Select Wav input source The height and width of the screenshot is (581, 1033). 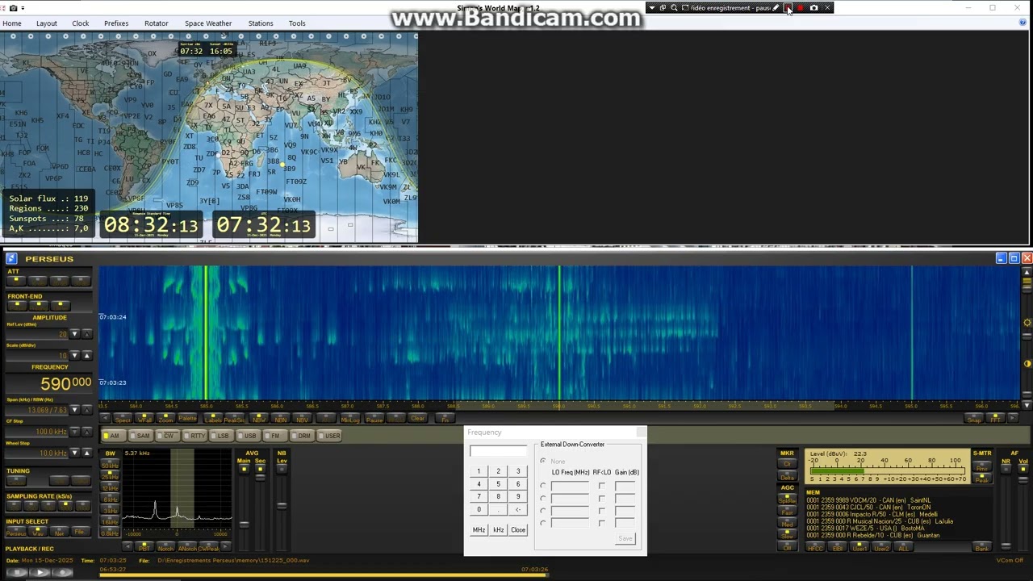pos(38,532)
